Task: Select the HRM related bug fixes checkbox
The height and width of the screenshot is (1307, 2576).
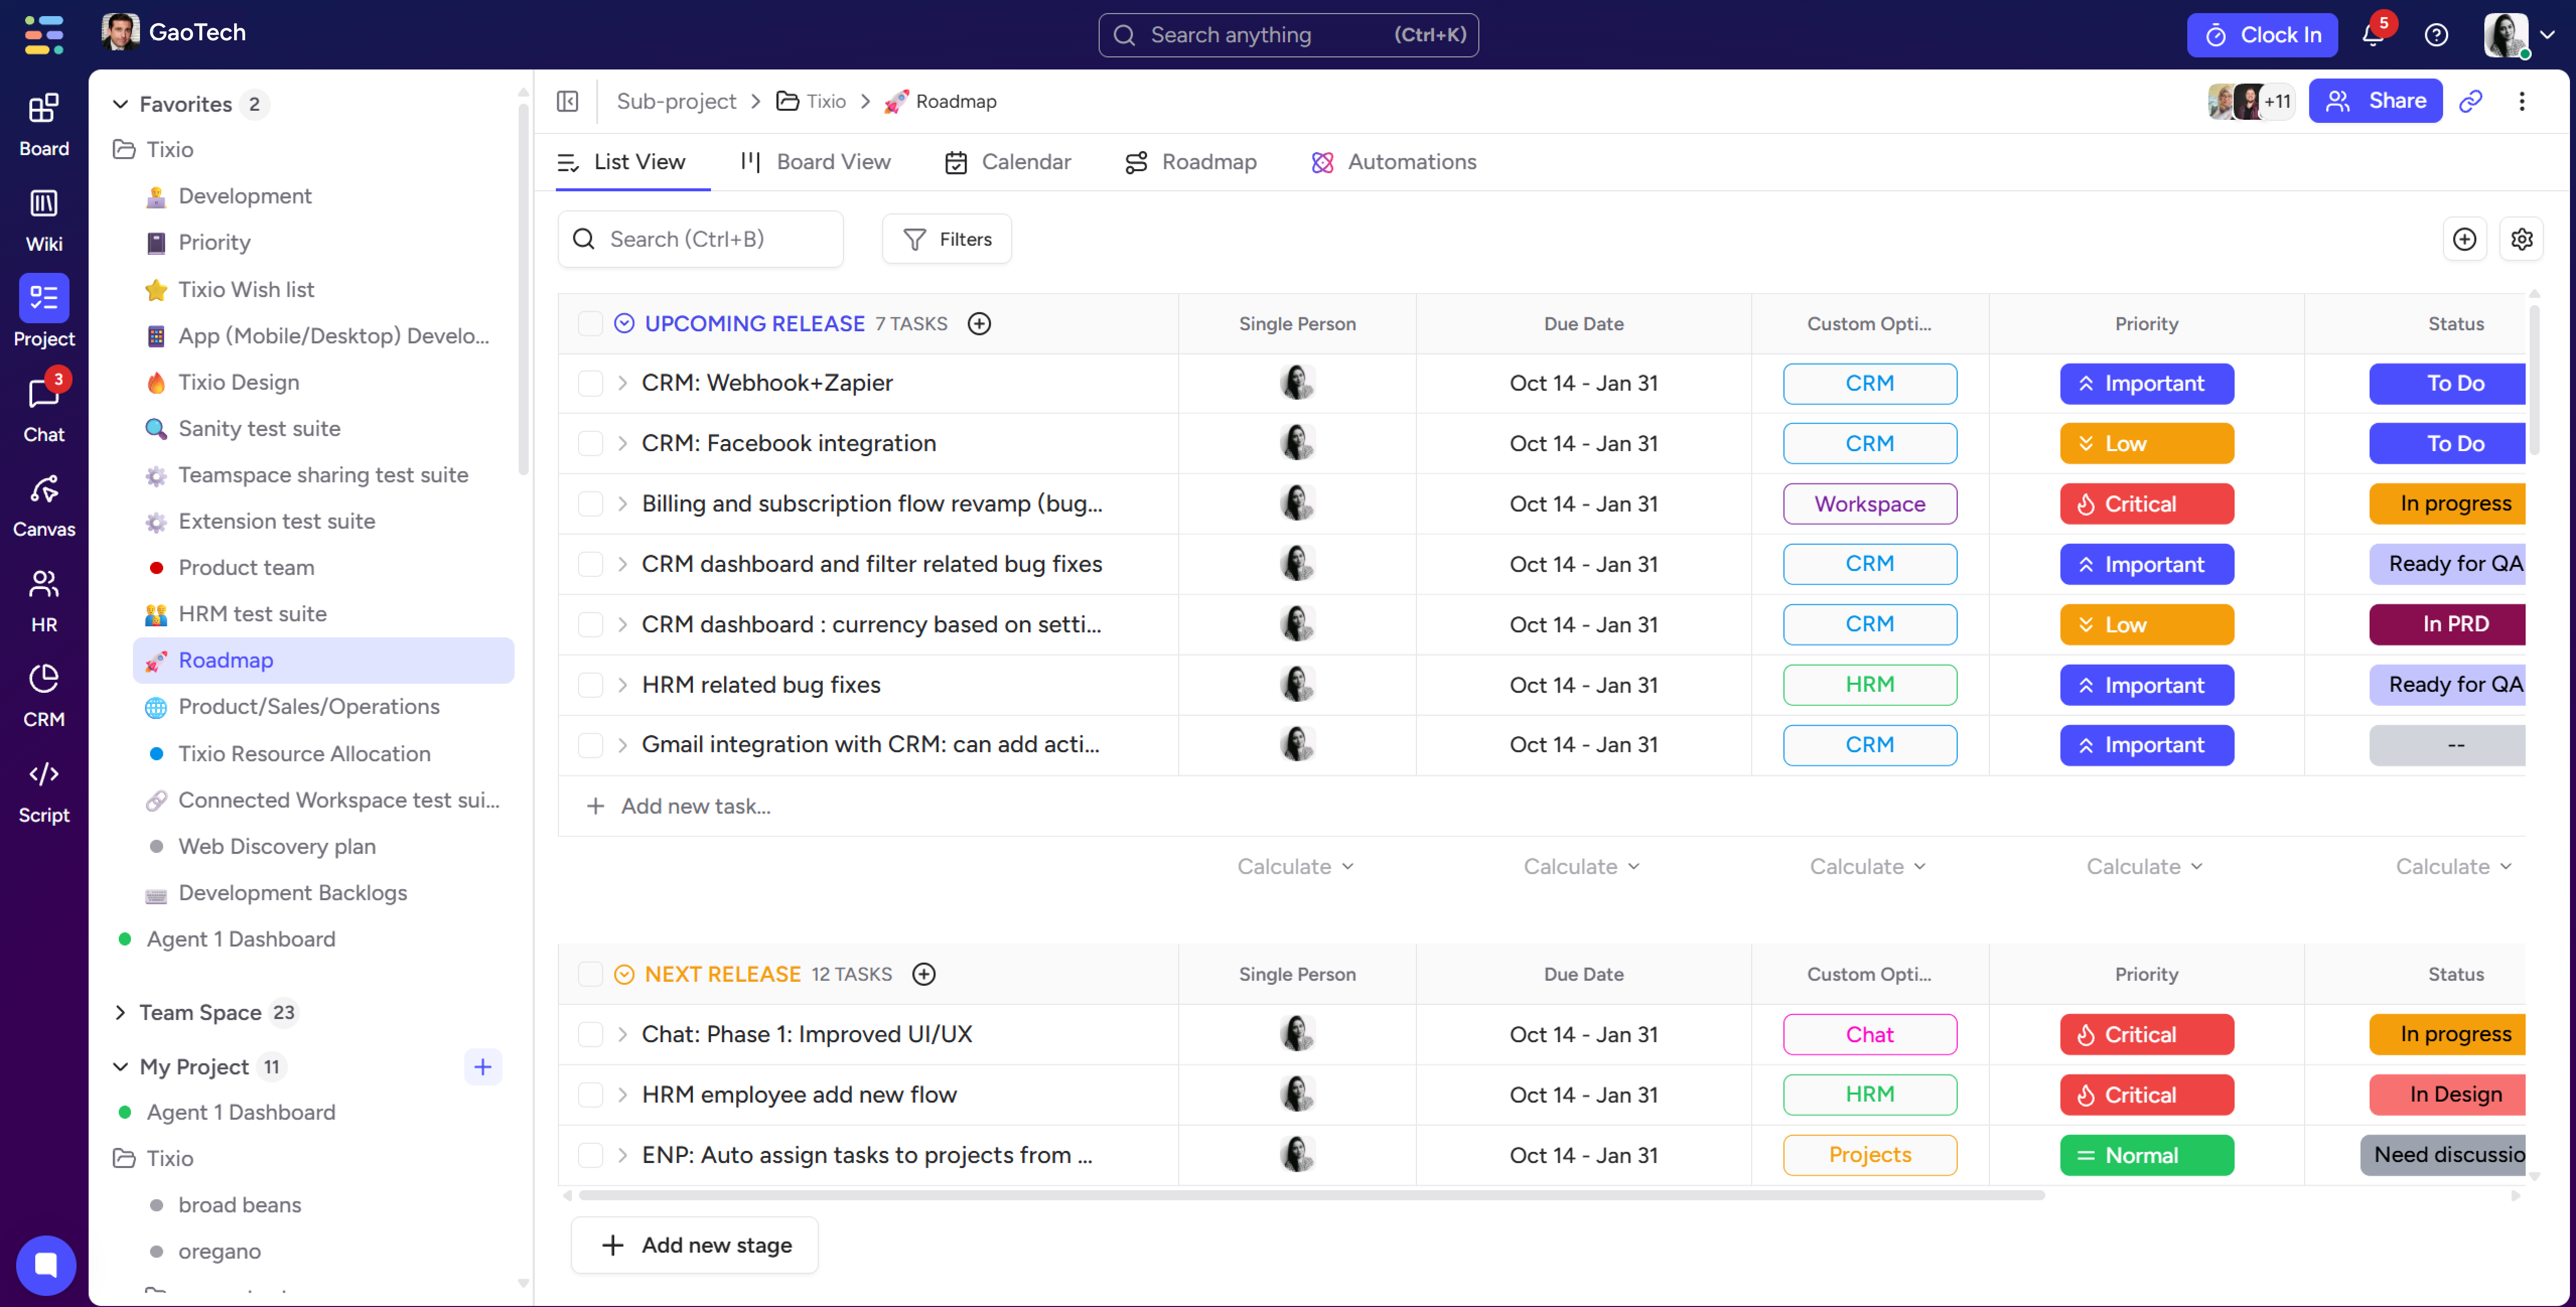Action: [x=590, y=685]
